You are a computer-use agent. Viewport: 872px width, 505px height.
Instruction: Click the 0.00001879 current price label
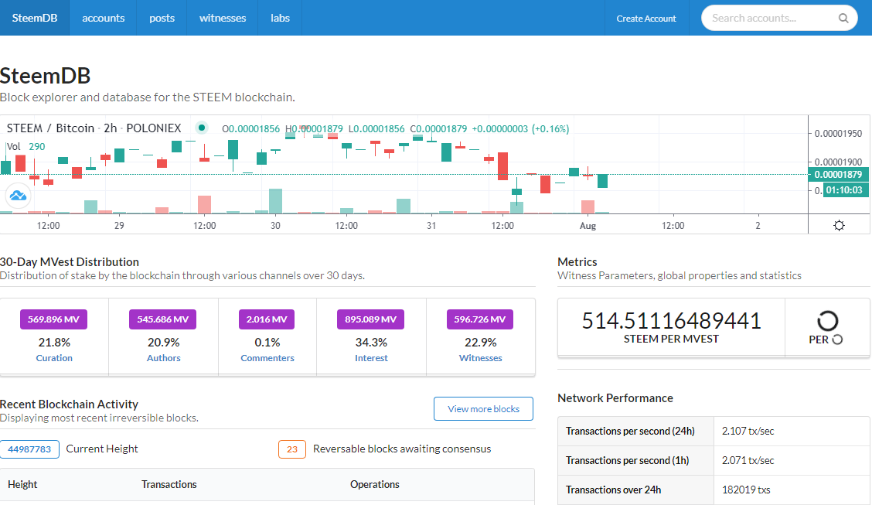click(x=838, y=175)
